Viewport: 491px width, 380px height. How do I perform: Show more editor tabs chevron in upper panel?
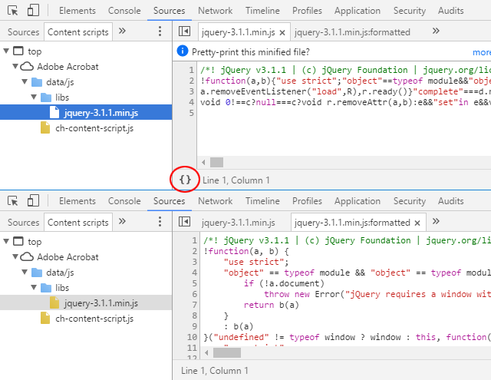436,31
